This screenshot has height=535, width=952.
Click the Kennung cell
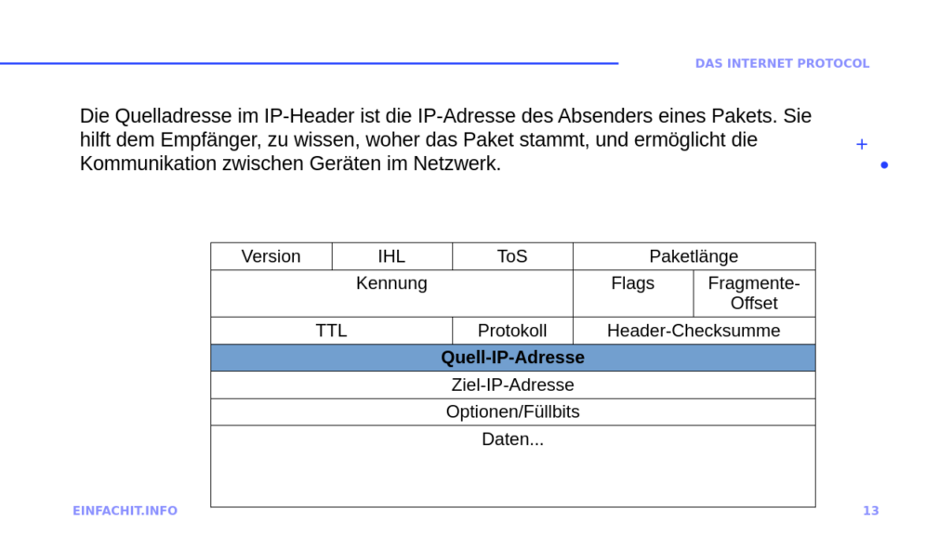(391, 294)
